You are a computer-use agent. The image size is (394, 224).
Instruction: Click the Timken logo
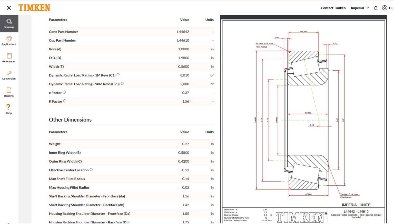(34, 8)
